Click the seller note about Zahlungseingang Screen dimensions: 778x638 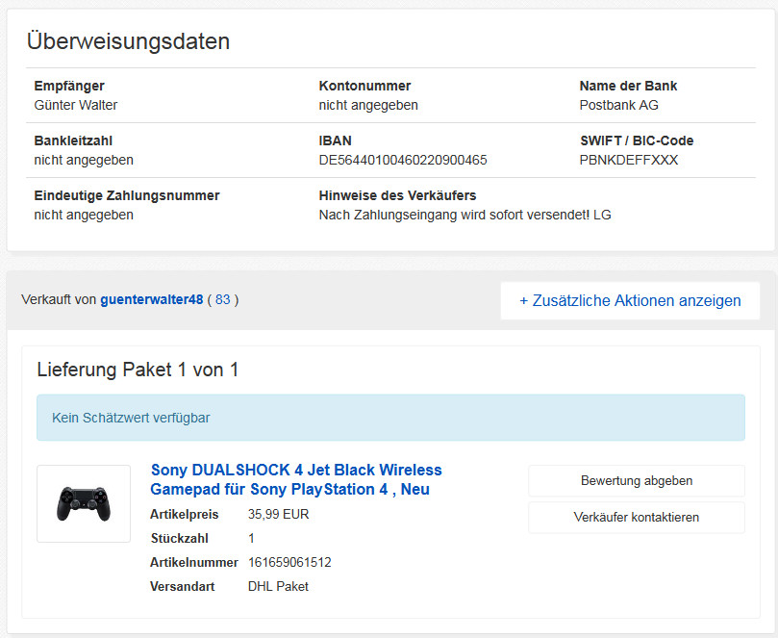(x=464, y=215)
